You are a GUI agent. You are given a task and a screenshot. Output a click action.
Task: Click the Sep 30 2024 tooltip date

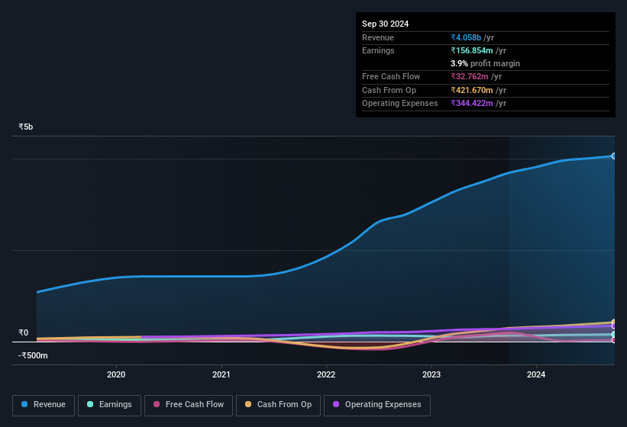[385, 24]
